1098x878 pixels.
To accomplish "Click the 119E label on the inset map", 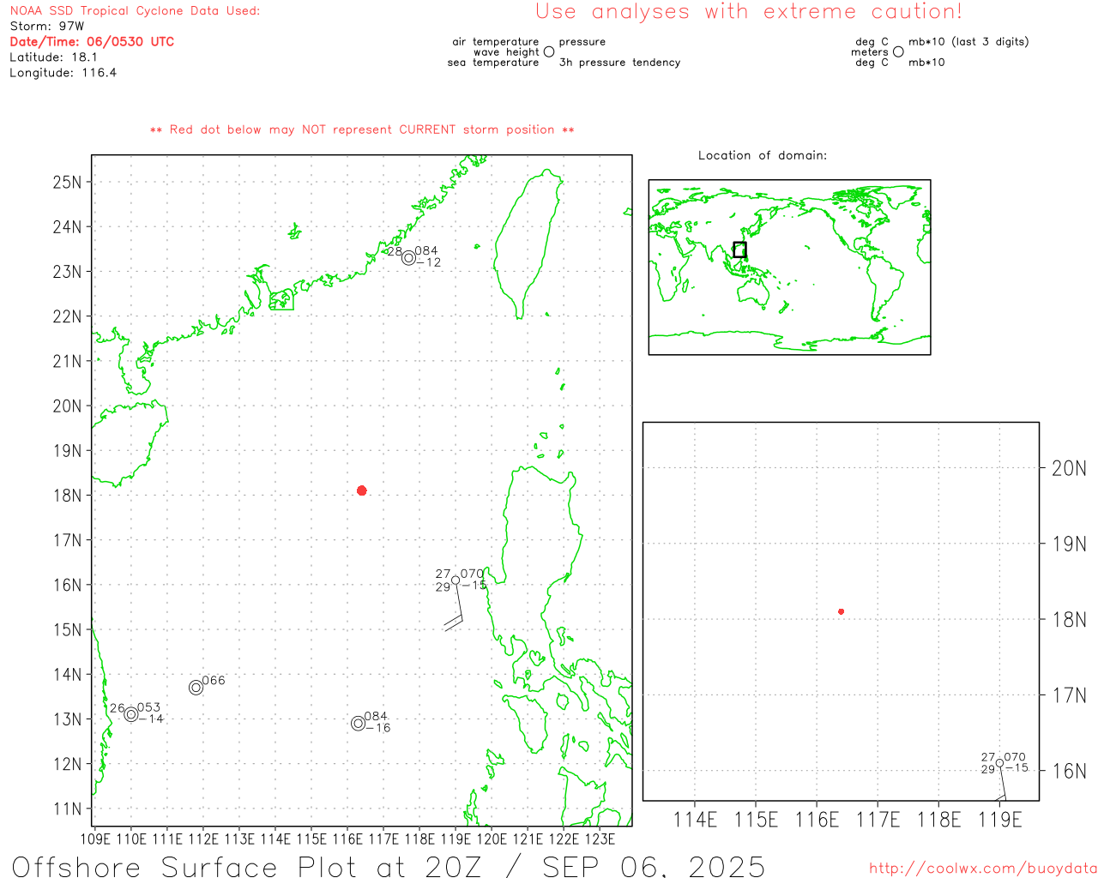I will (x=1000, y=820).
